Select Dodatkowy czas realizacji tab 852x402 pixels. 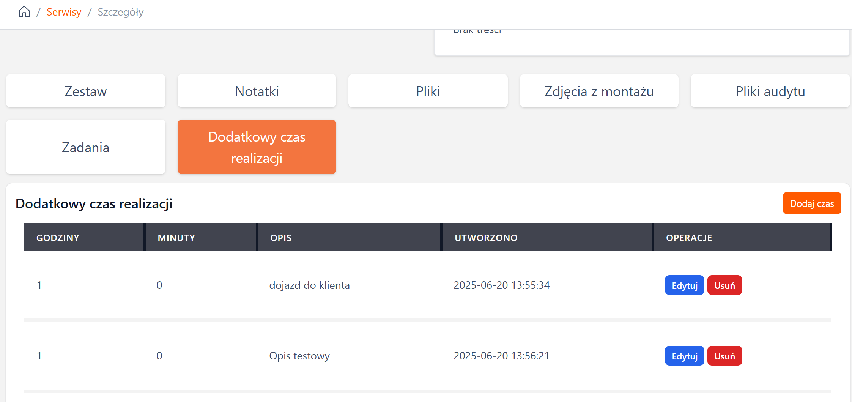coord(257,147)
